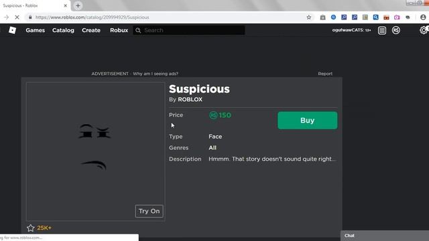
Task: Try On the Suspicious face
Action: pos(149,211)
